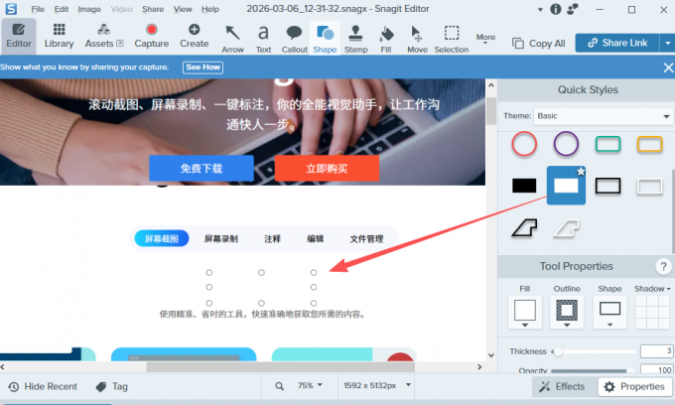The image size is (675, 405).
Task: Open the View menu
Action: point(183,9)
